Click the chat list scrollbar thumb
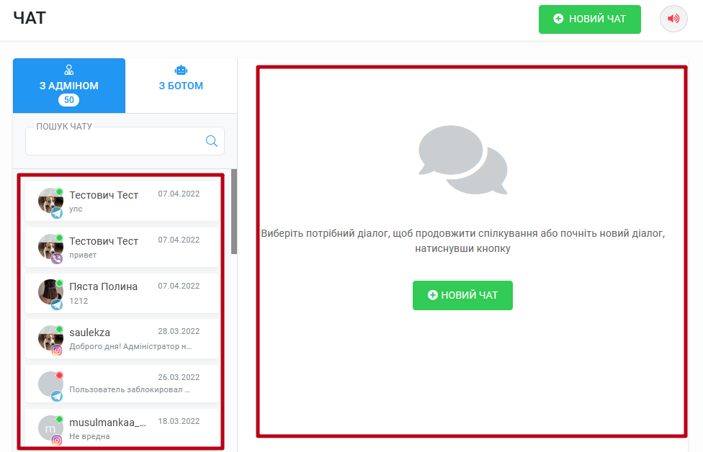The height and width of the screenshot is (452, 703). point(234,212)
